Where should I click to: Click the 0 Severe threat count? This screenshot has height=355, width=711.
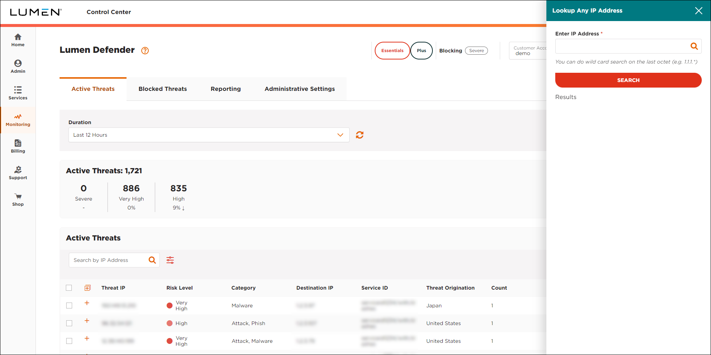tap(84, 188)
